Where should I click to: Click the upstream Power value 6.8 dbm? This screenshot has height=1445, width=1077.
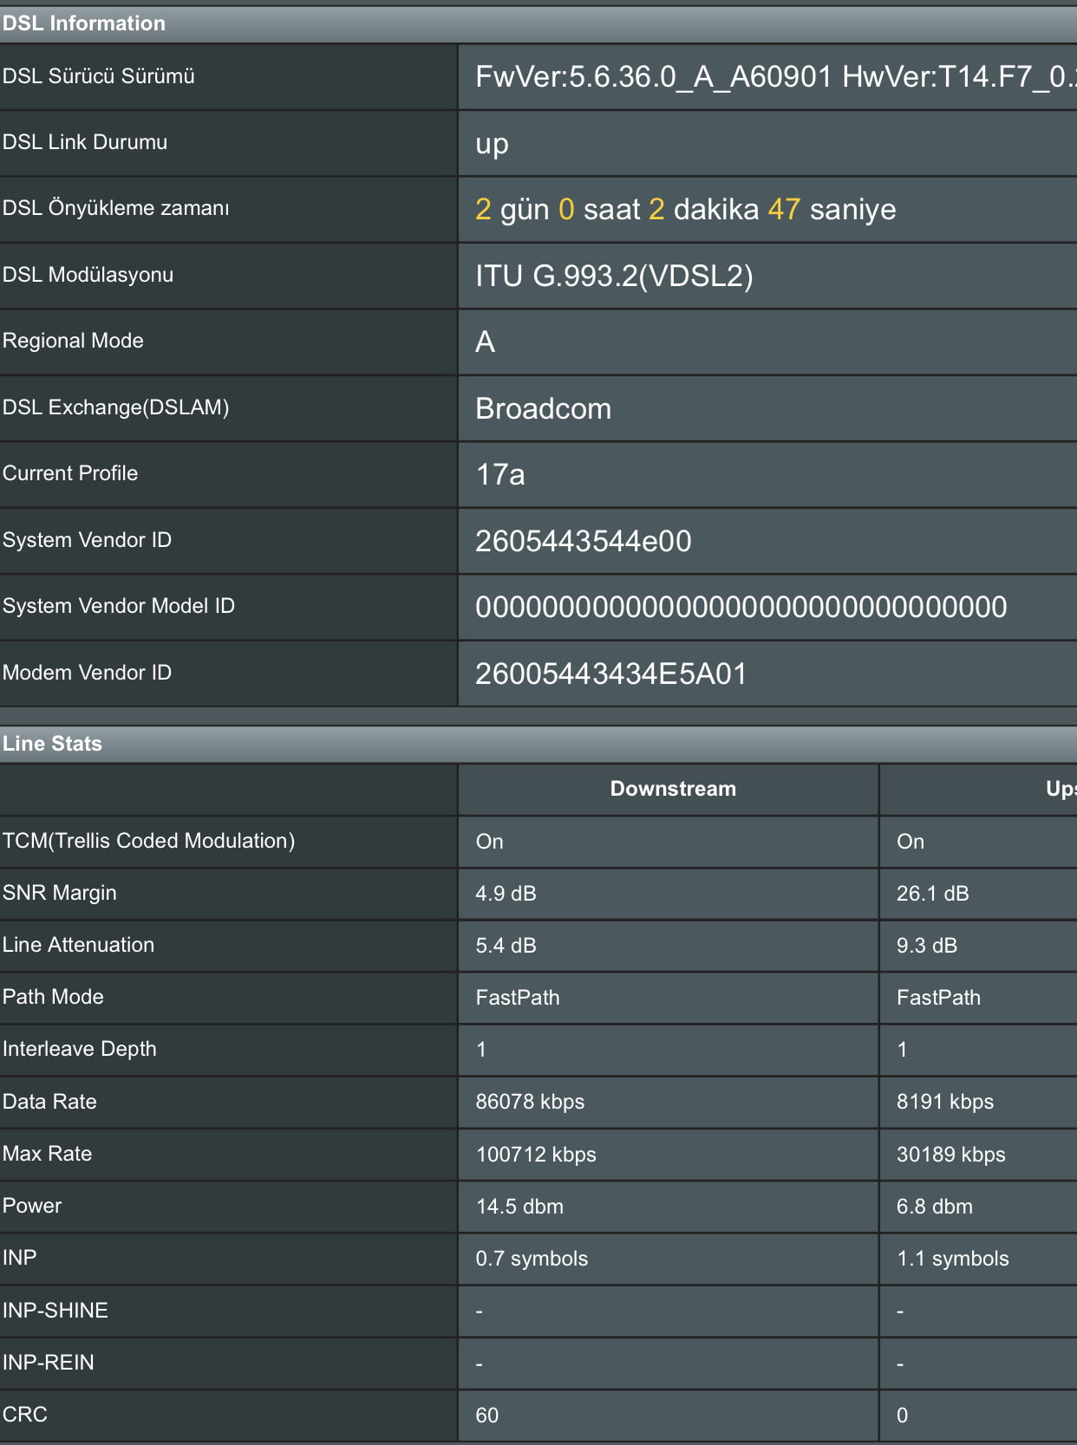click(934, 1207)
